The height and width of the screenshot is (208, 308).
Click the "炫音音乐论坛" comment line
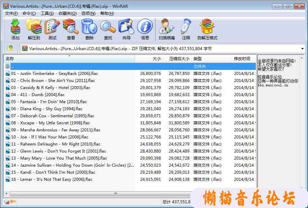[x=270, y=77]
